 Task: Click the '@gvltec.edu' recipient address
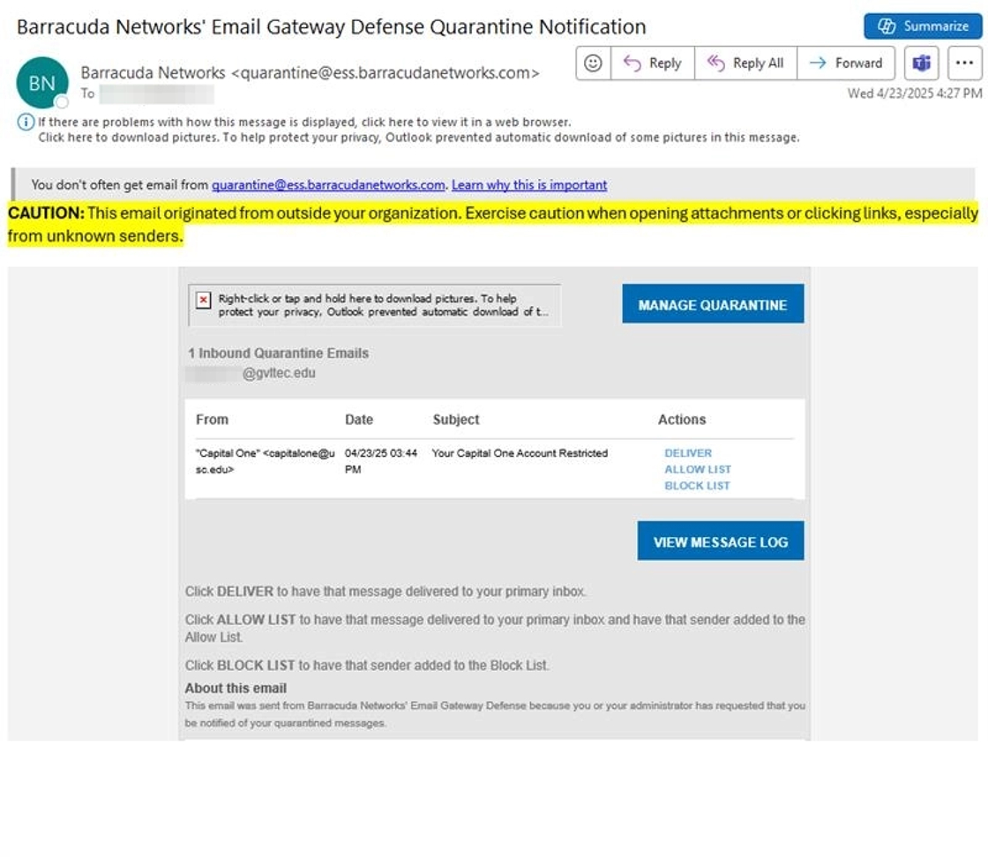279,374
